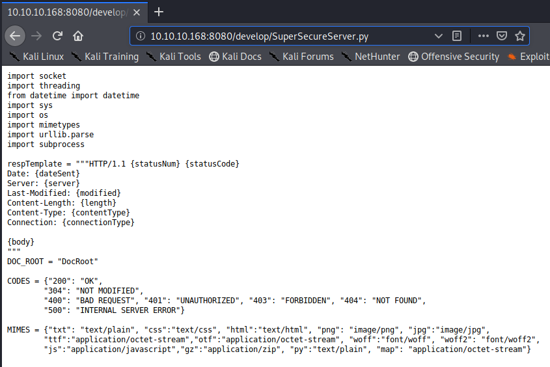
Task: Click the 'Server: {server}' line
Action: pyautogui.click(x=44, y=183)
